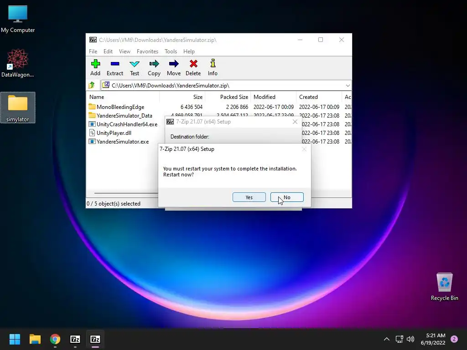Select the YandereSimulator_Data folder
The width and height of the screenshot is (467, 350).
(124, 115)
